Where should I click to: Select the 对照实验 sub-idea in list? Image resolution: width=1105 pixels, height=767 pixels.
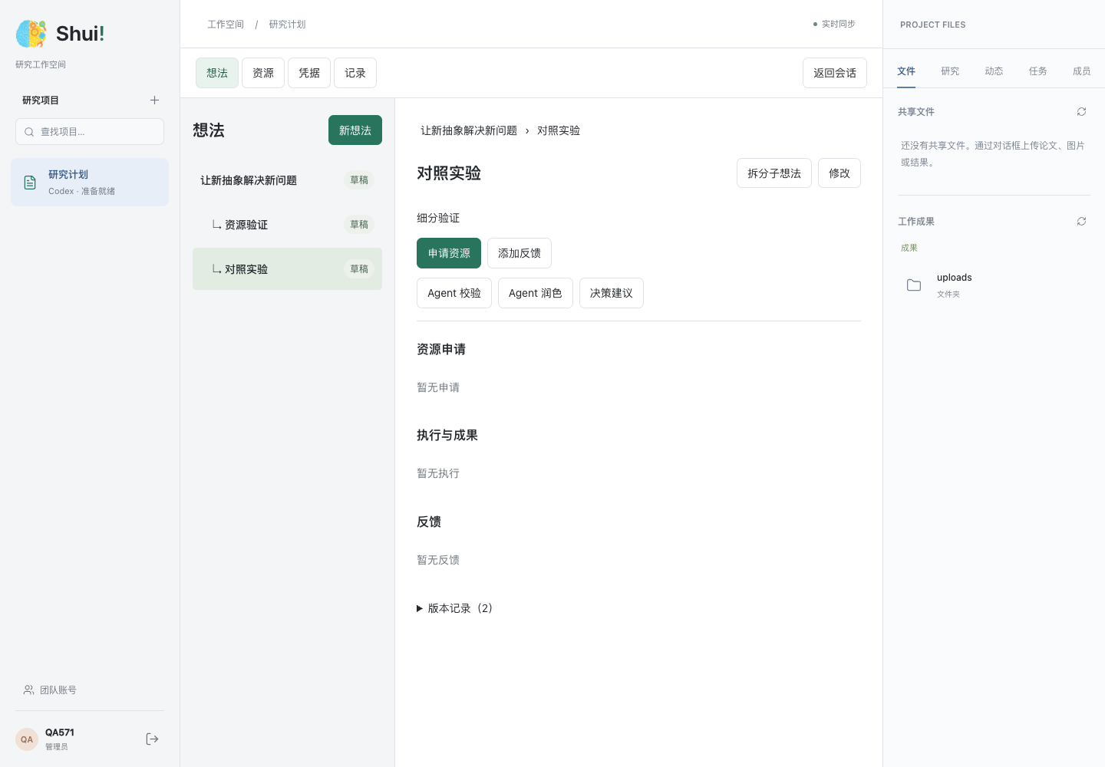pos(287,269)
